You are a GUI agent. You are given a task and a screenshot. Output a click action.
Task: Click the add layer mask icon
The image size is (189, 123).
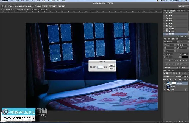173,121
